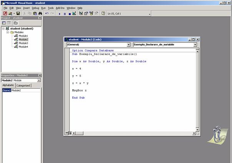
Task: Click the Break pause icon
Action: (65, 13)
